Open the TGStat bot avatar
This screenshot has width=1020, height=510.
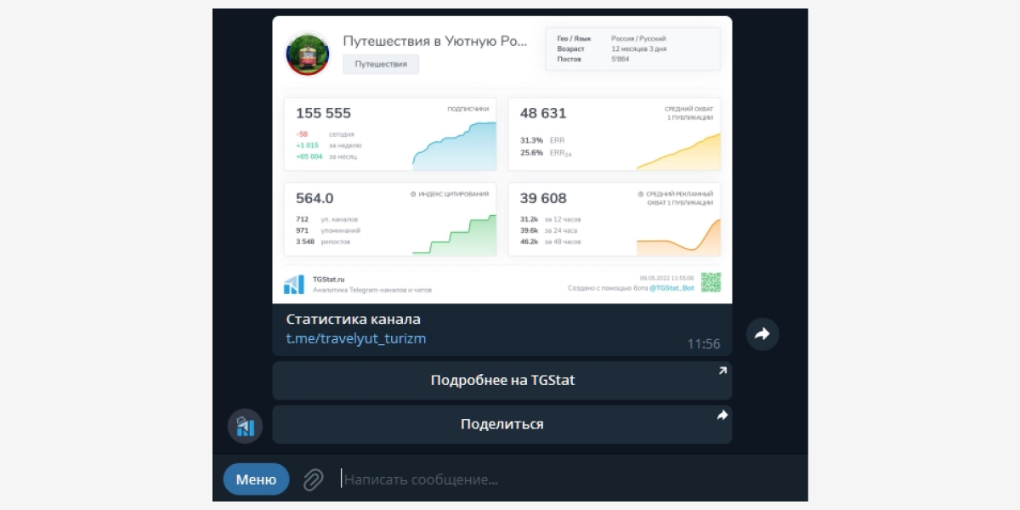coord(245,425)
